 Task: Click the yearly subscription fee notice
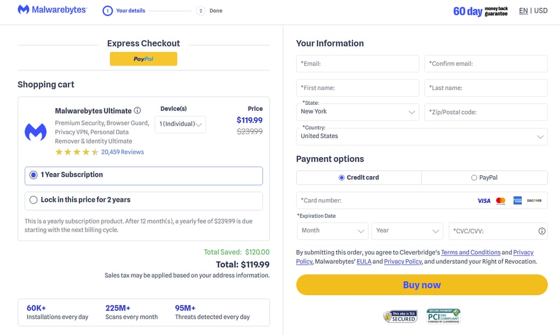tap(138, 225)
